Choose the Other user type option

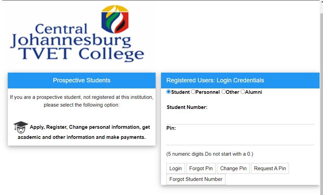(223, 92)
